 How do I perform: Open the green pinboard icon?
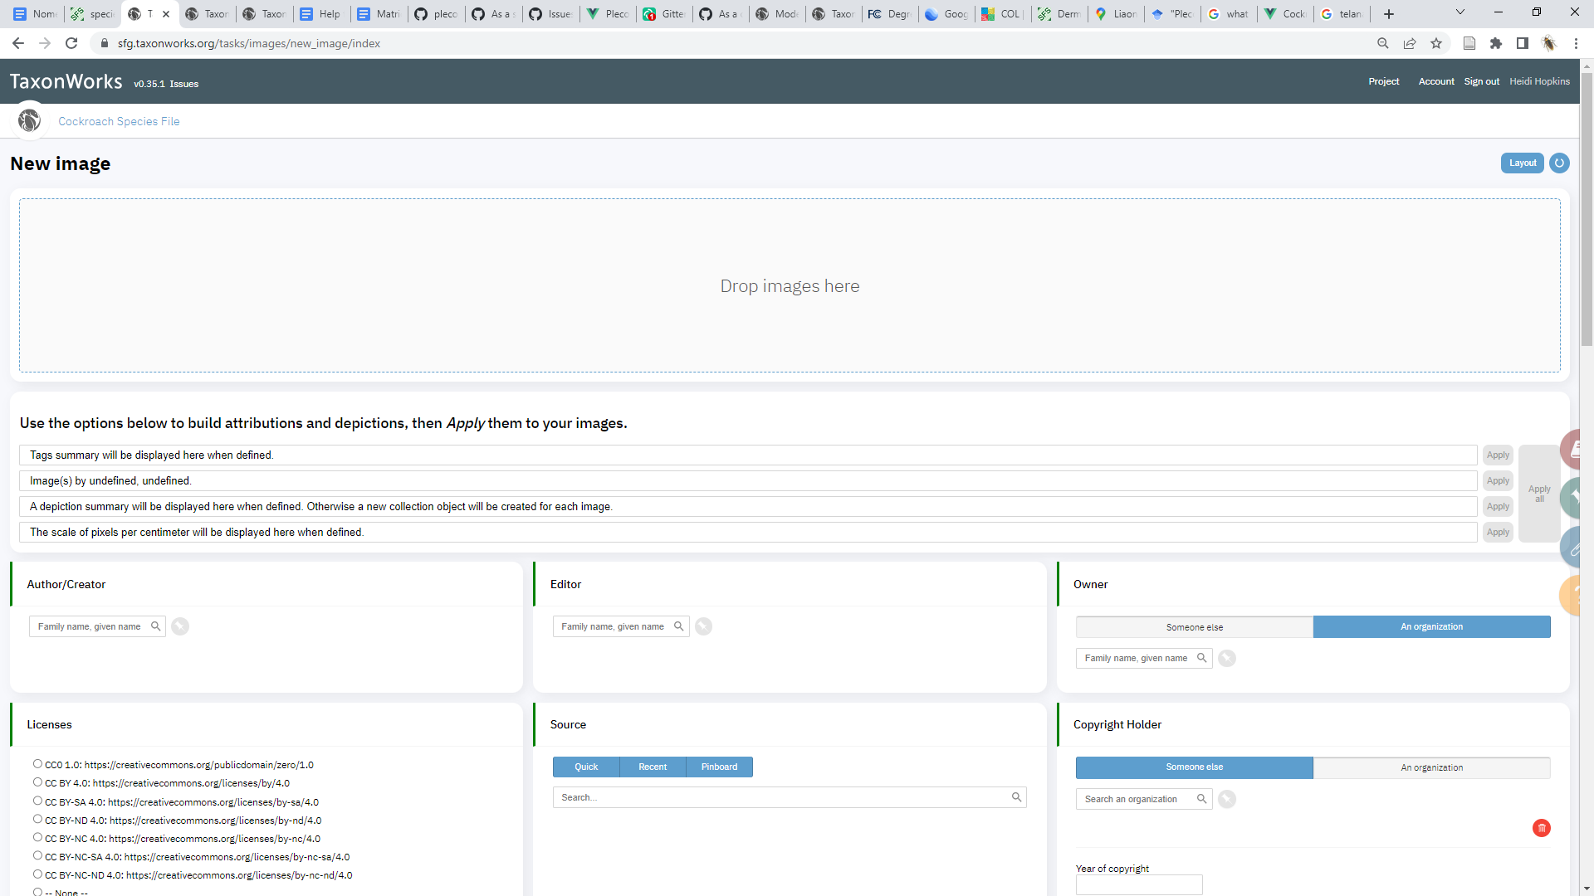click(x=1575, y=497)
